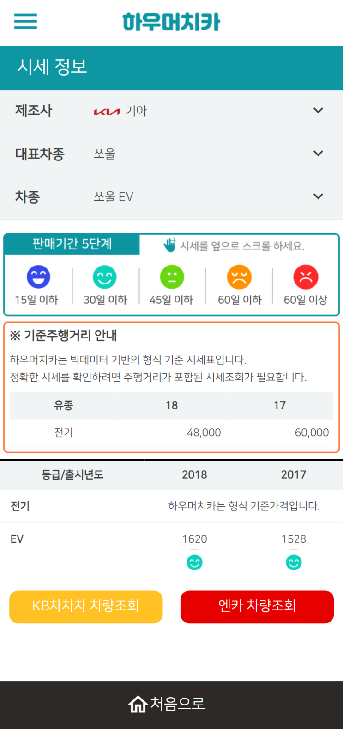Click the 60,000 mileage value
343x729 pixels.
pyautogui.click(x=312, y=433)
